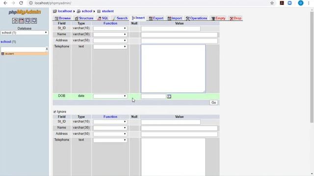Click the localhost server icon in breadcrumb
This screenshot has height=176, width=314.
tap(54, 11)
